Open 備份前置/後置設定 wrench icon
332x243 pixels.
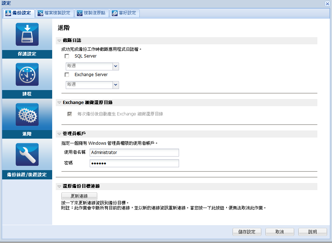pyautogui.click(x=27, y=154)
